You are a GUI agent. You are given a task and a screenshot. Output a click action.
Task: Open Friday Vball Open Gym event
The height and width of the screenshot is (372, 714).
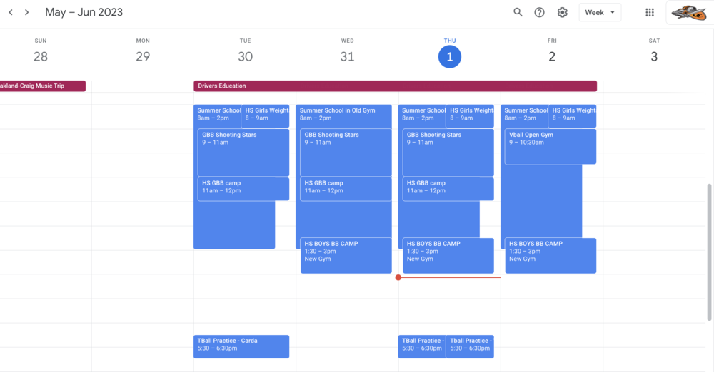(x=550, y=146)
